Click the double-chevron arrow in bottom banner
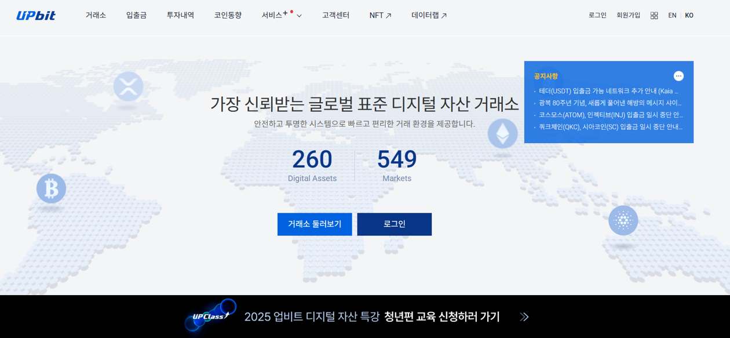This screenshot has height=338, width=730. coord(524,317)
